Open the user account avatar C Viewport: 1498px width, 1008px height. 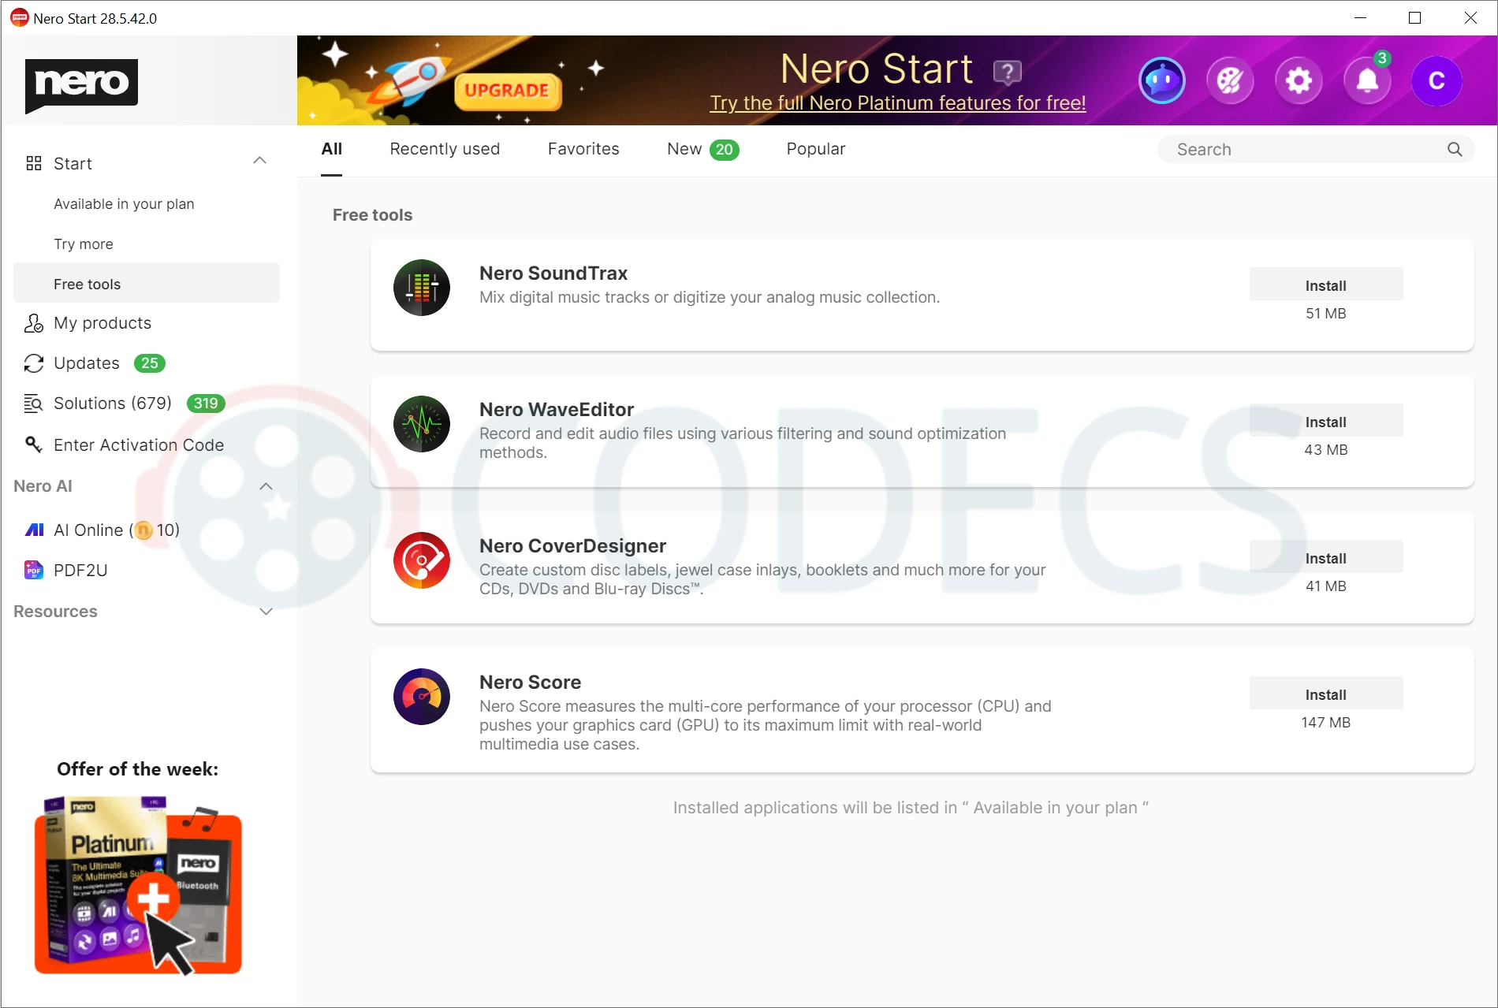coord(1437,80)
